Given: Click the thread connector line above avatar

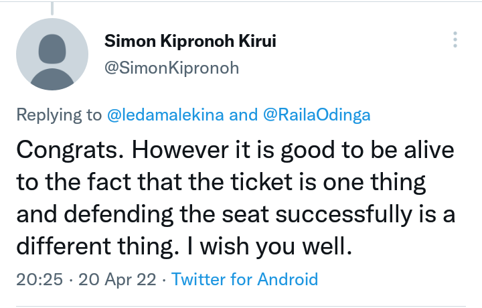Looking at the screenshot, I should pos(52,8).
